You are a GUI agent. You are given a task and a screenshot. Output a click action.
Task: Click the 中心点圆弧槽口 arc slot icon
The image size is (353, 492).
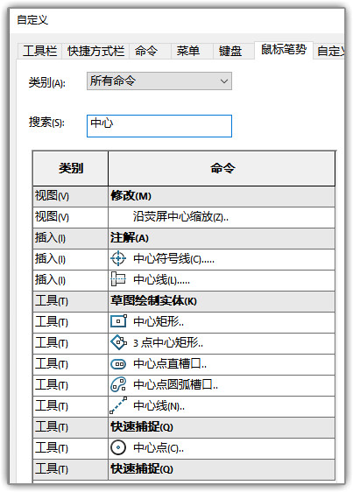118,384
